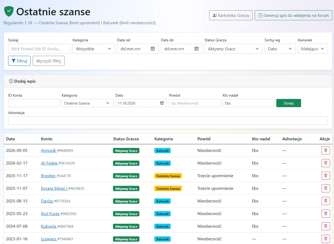The height and width of the screenshot is (244, 334).
Task: Click Ratunek badge in Annosik row
Action: [163, 151]
